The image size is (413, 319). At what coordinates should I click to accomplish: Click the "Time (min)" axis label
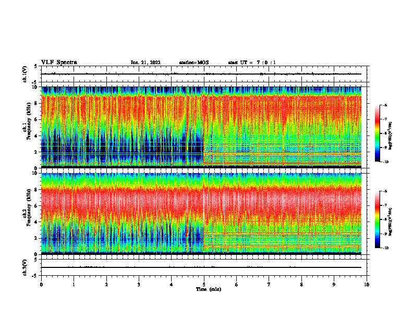(209, 289)
